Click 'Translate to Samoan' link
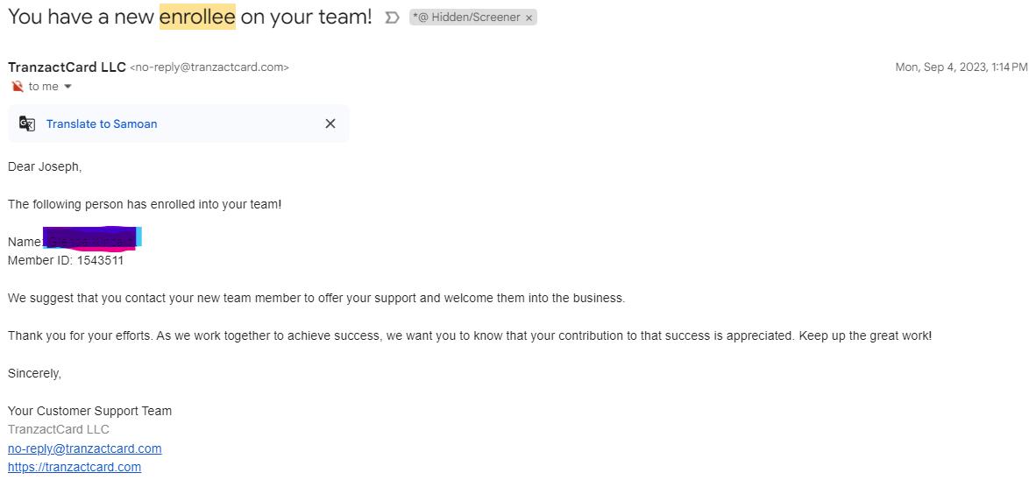The width and height of the screenshot is (1029, 480). [102, 124]
